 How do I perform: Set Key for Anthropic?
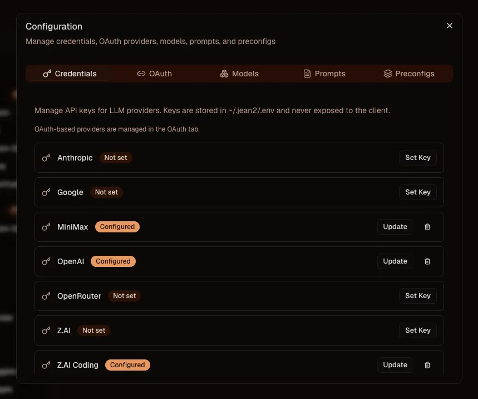[x=418, y=158]
